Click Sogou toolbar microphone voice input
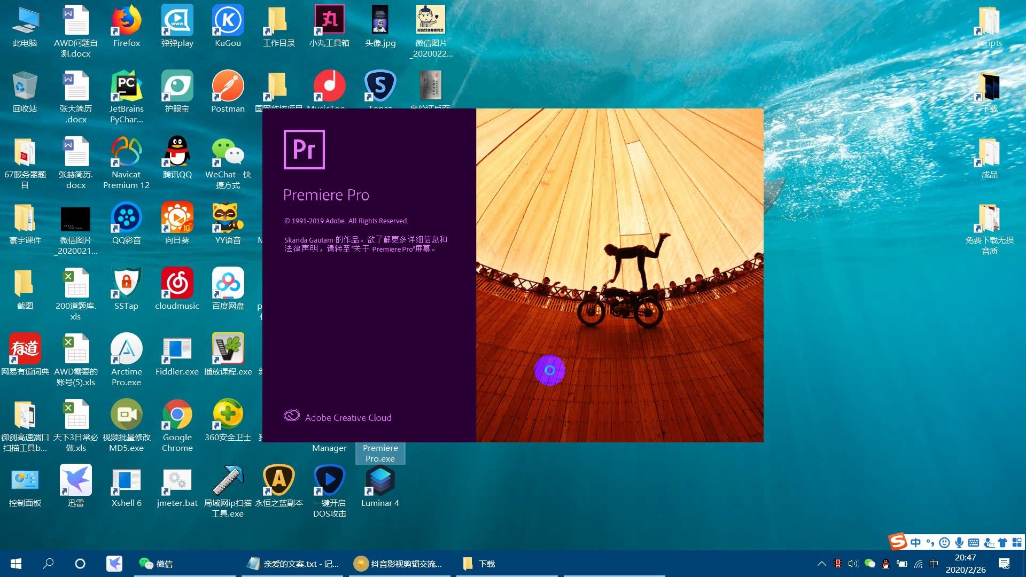1026x577 pixels. click(959, 543)
